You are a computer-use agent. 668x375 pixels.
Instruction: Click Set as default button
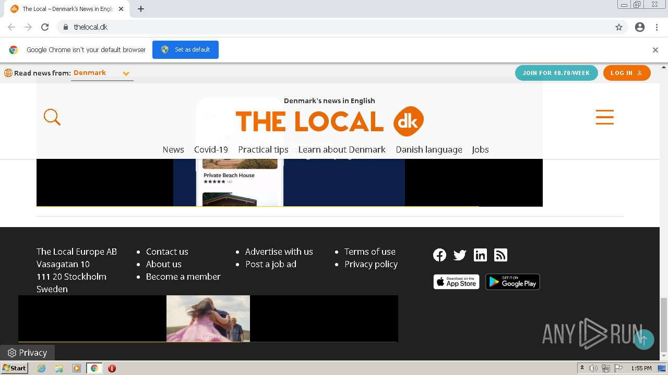185,49
